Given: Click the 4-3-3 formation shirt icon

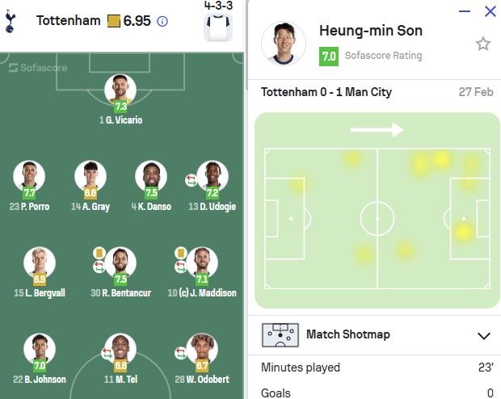Looking at the screenshot, I should [x=217, y=27].
